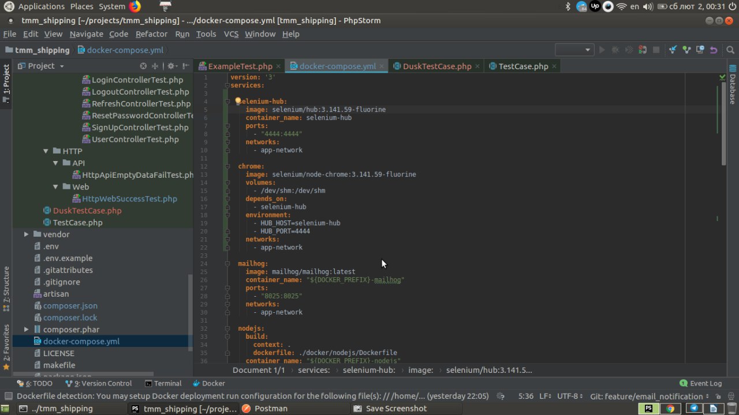Click the editor vertical scrollbar
The height and width of the screenshot is (415, 739).
point(723,124)
